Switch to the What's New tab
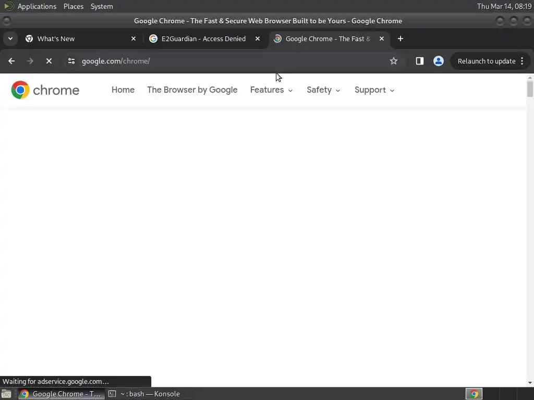534x400 pixels. (80, 39)
